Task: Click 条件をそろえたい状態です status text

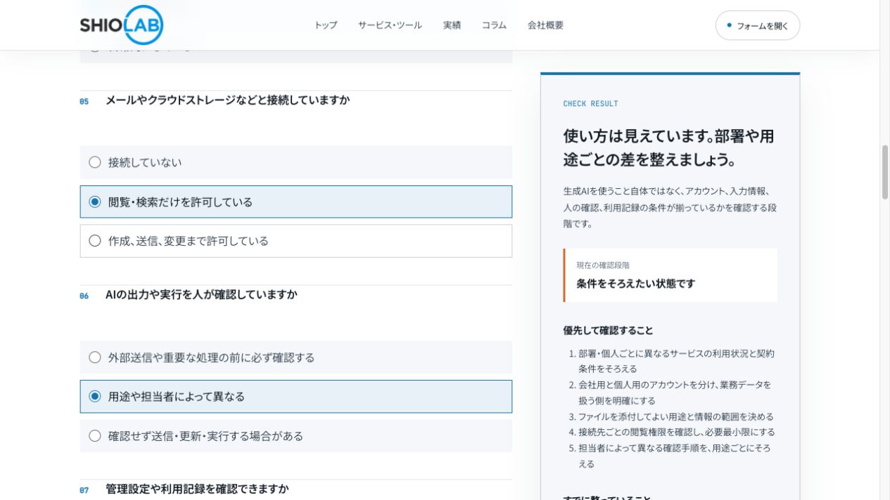Action: tap(635, 284)
